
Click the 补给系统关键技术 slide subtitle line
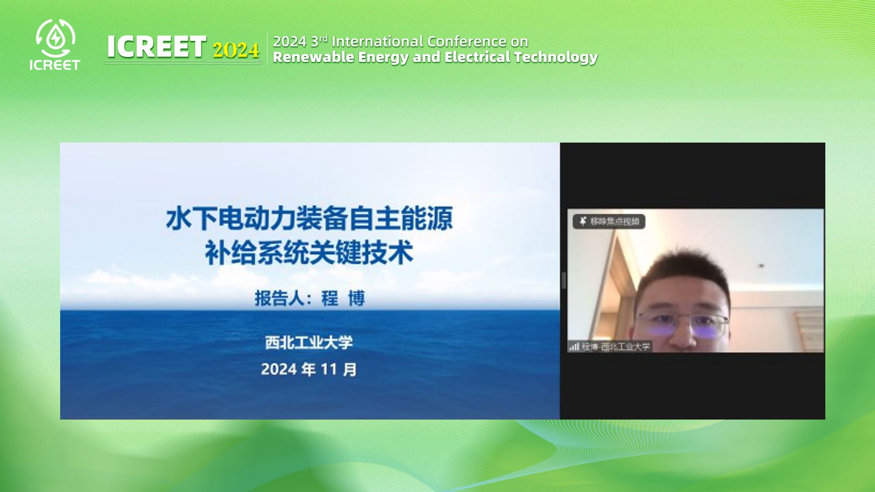click(309, 253)
